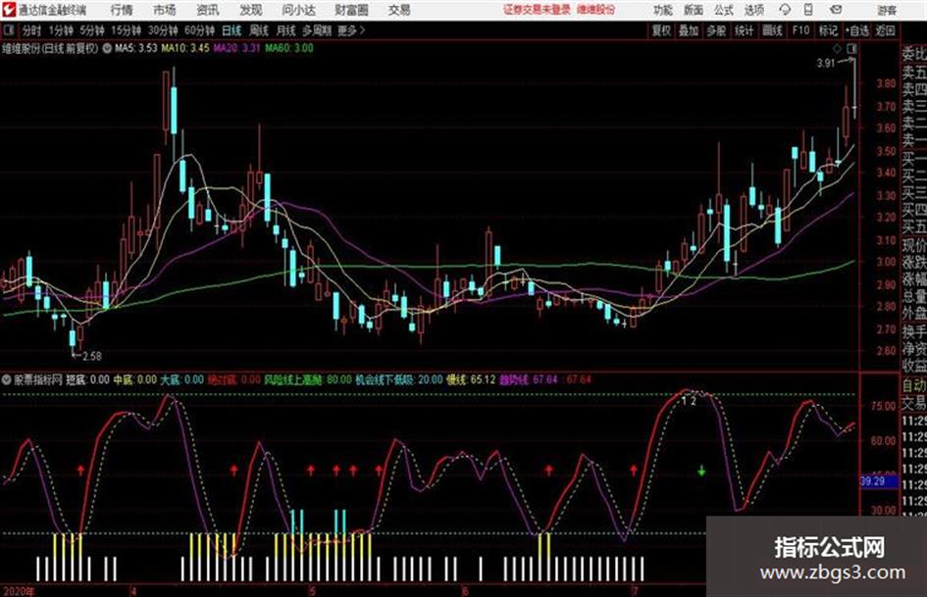Click the 机会线下低吸 20.00 indicator label

(399, 379)
